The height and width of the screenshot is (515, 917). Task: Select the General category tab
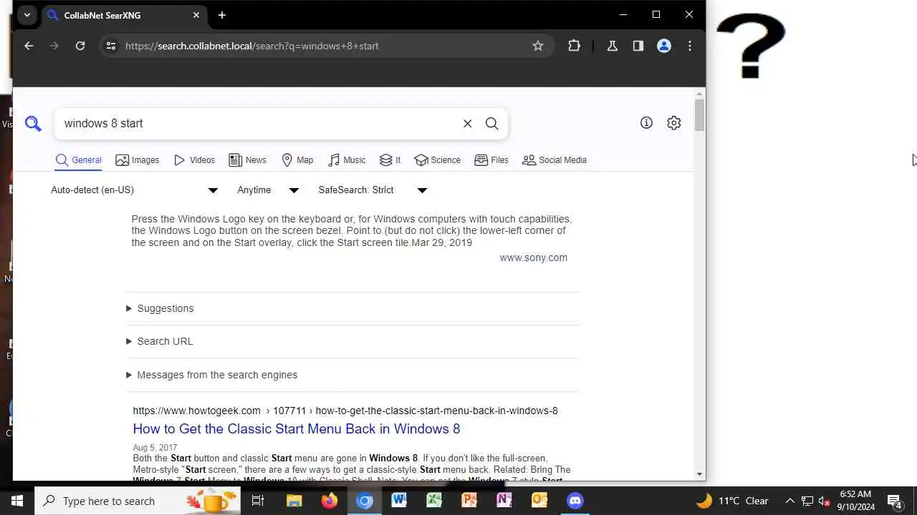[x=79, y=160]
